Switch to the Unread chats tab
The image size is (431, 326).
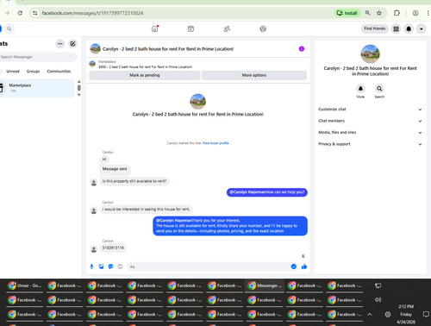13,72
